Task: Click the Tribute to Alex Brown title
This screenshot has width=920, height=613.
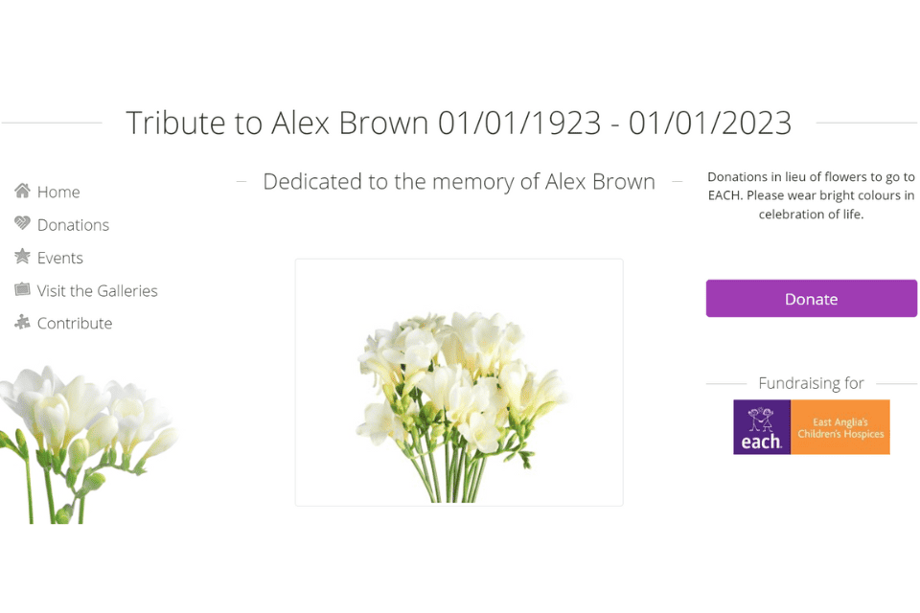Action: coord(278,123)
